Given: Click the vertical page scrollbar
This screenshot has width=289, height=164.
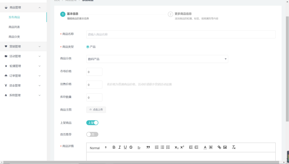Looking at the screenshot, I should point(287,69).
